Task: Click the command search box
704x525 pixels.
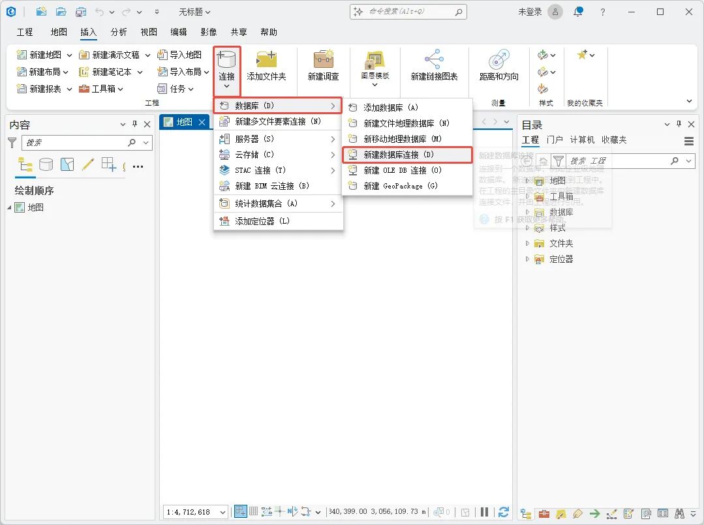Action: pos(408,12)
